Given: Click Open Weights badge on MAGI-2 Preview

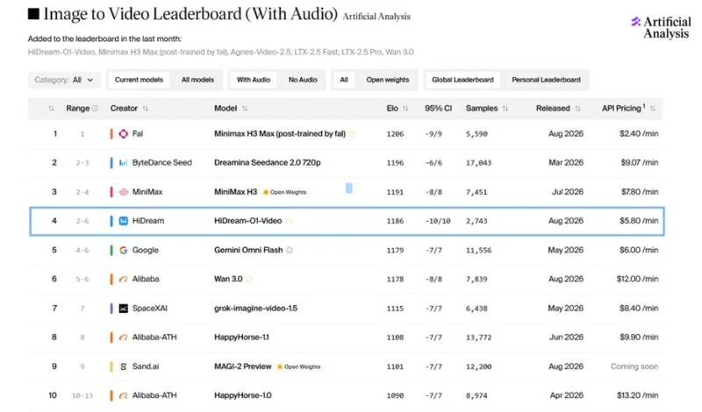Looking at the screenshot, I should tap(298, 366).
